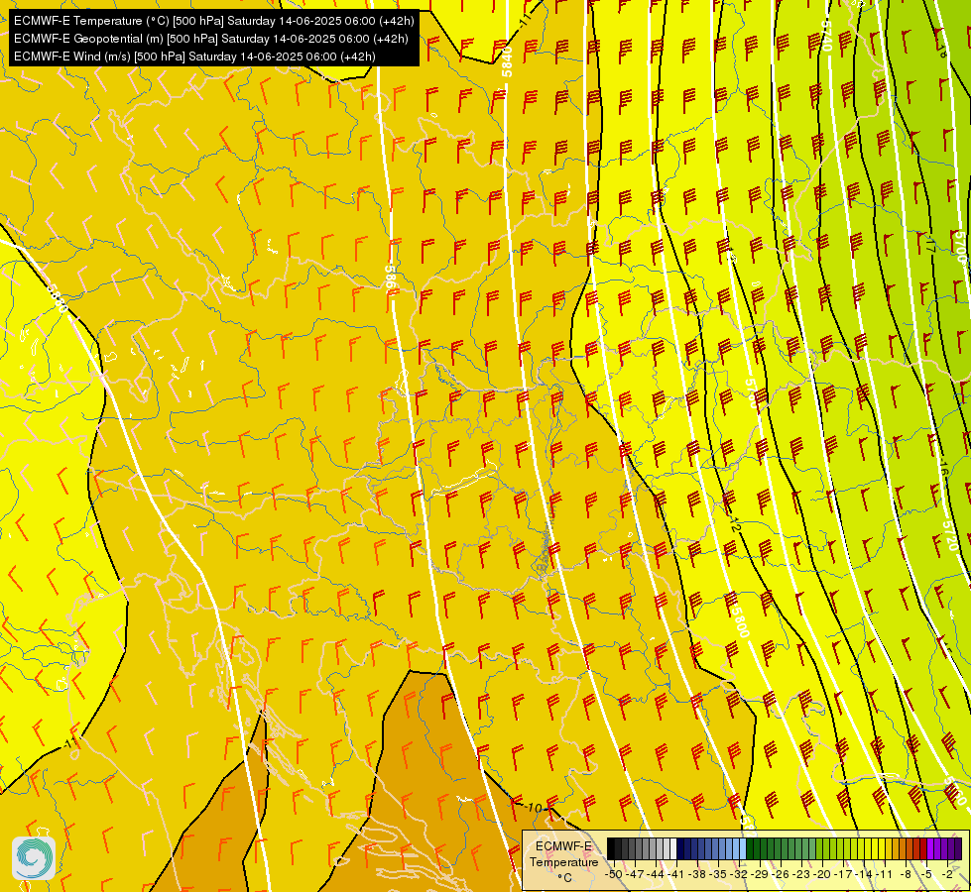Click the -8 value on the legend scale
The image size is (971, 892).
[906, 874]
